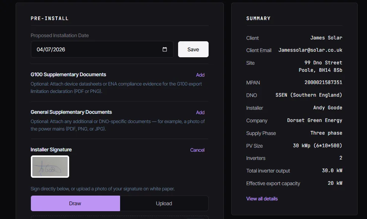The height and width of the screenshot is (219, 367).
Task: Click the SUMMARY panel heading
Action: (258, 18)
